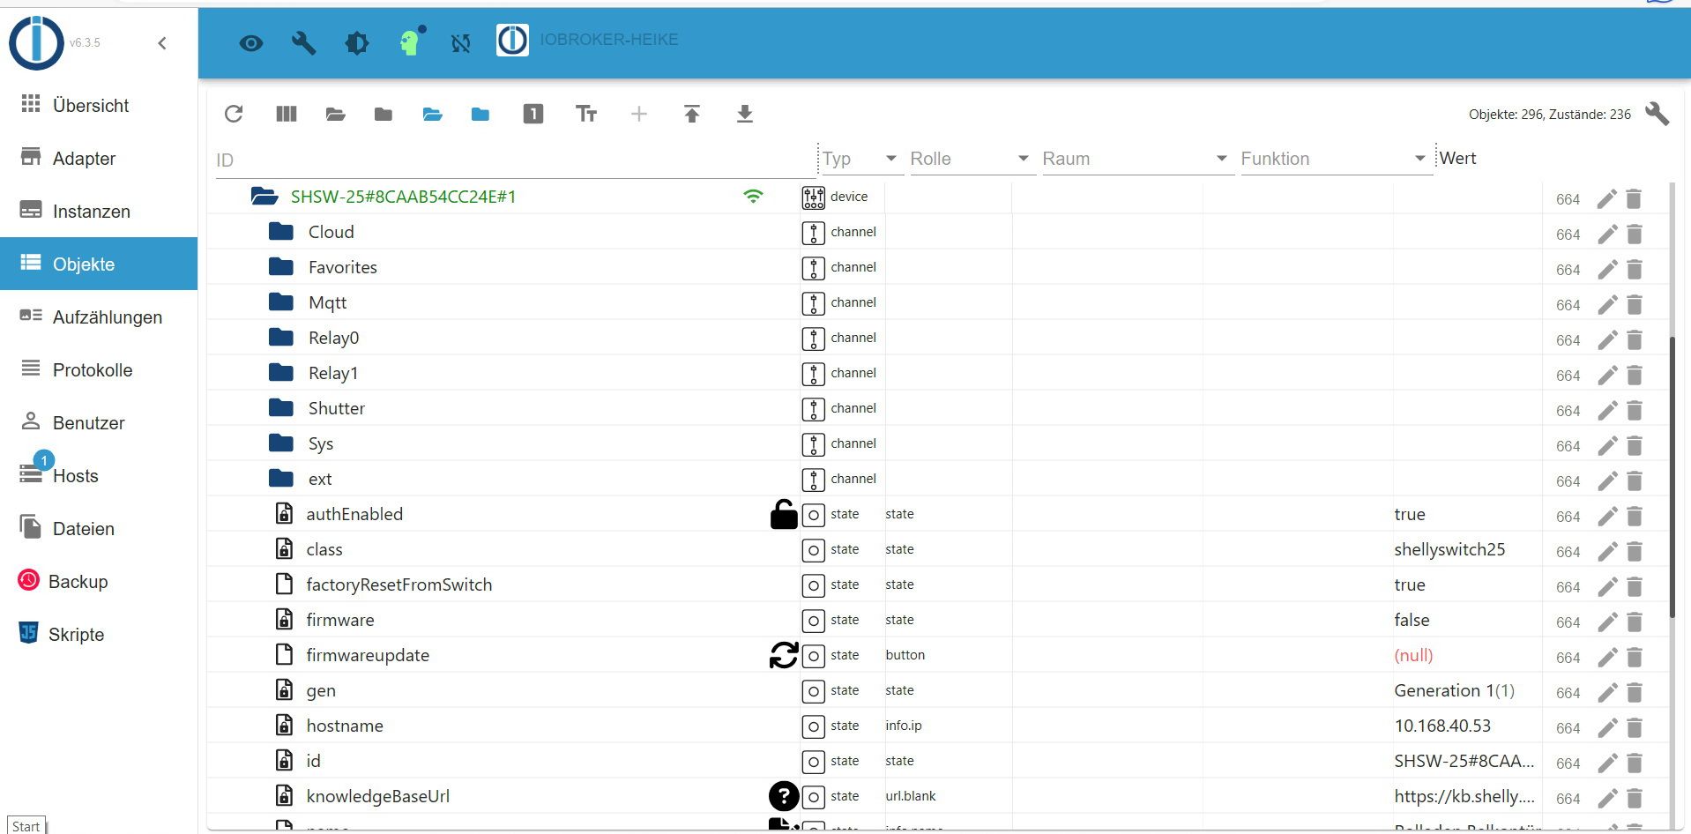Image resolution: width=1691 pixels, height=834 pixels.
Task: Edit the SHSW-25 device object
Action: tap(1607, 199)
